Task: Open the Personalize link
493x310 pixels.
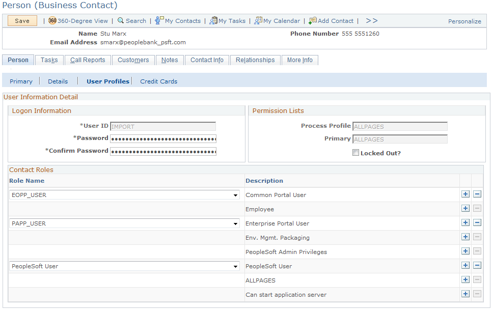Action: (464, 21)
